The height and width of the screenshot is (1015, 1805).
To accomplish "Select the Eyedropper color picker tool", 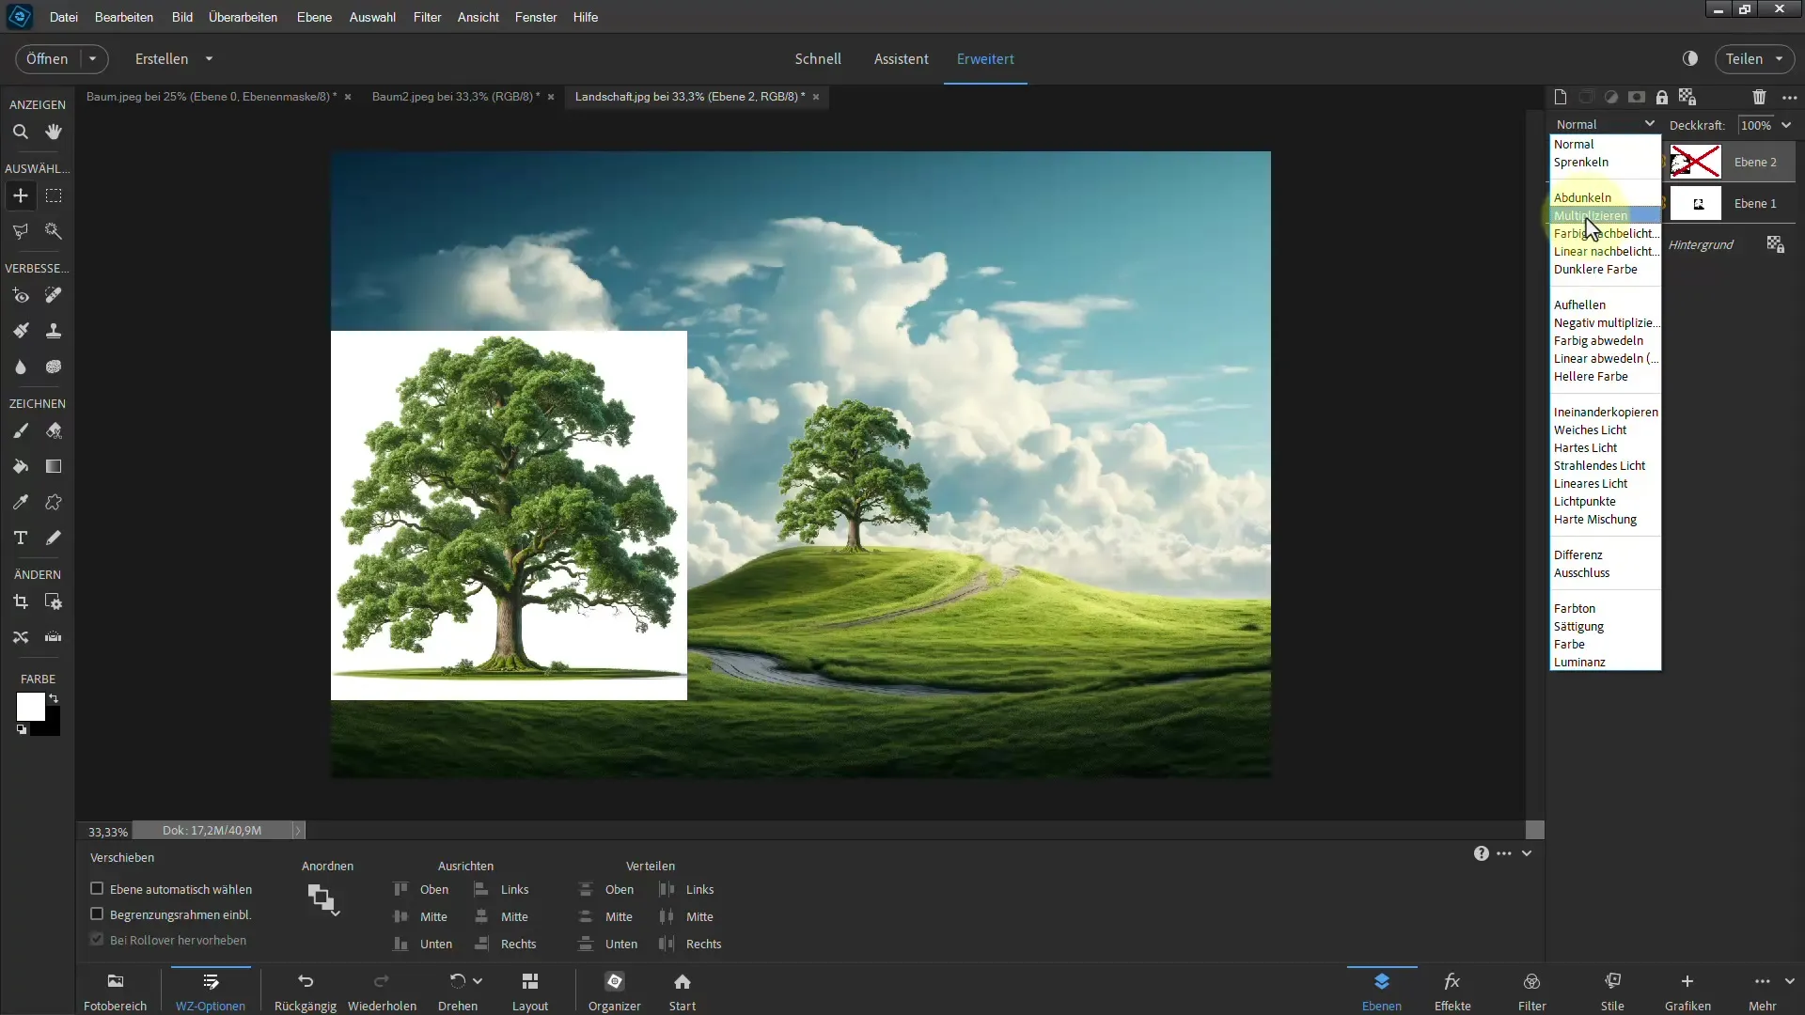I will [x=21, y=502].
